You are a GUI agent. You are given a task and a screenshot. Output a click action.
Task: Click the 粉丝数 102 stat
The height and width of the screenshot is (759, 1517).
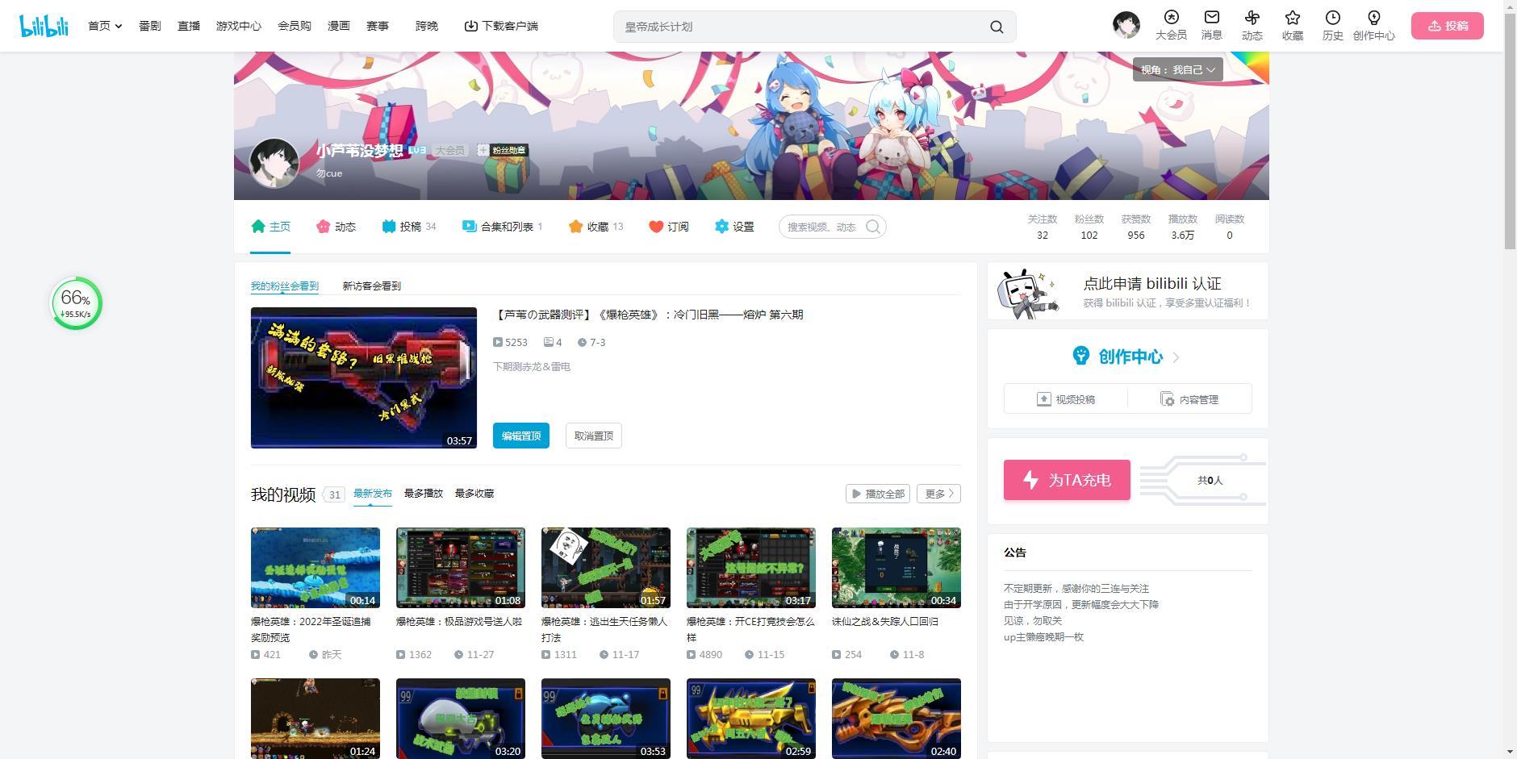click(x=1089, y=227)
